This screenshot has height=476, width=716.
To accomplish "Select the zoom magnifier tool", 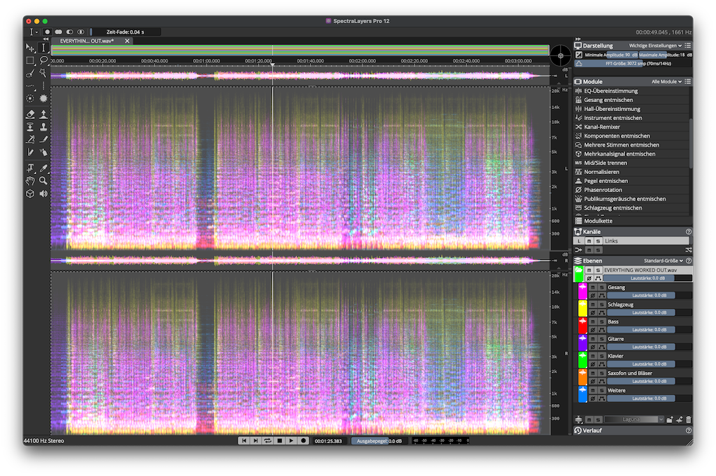I will tap(43, 181).
